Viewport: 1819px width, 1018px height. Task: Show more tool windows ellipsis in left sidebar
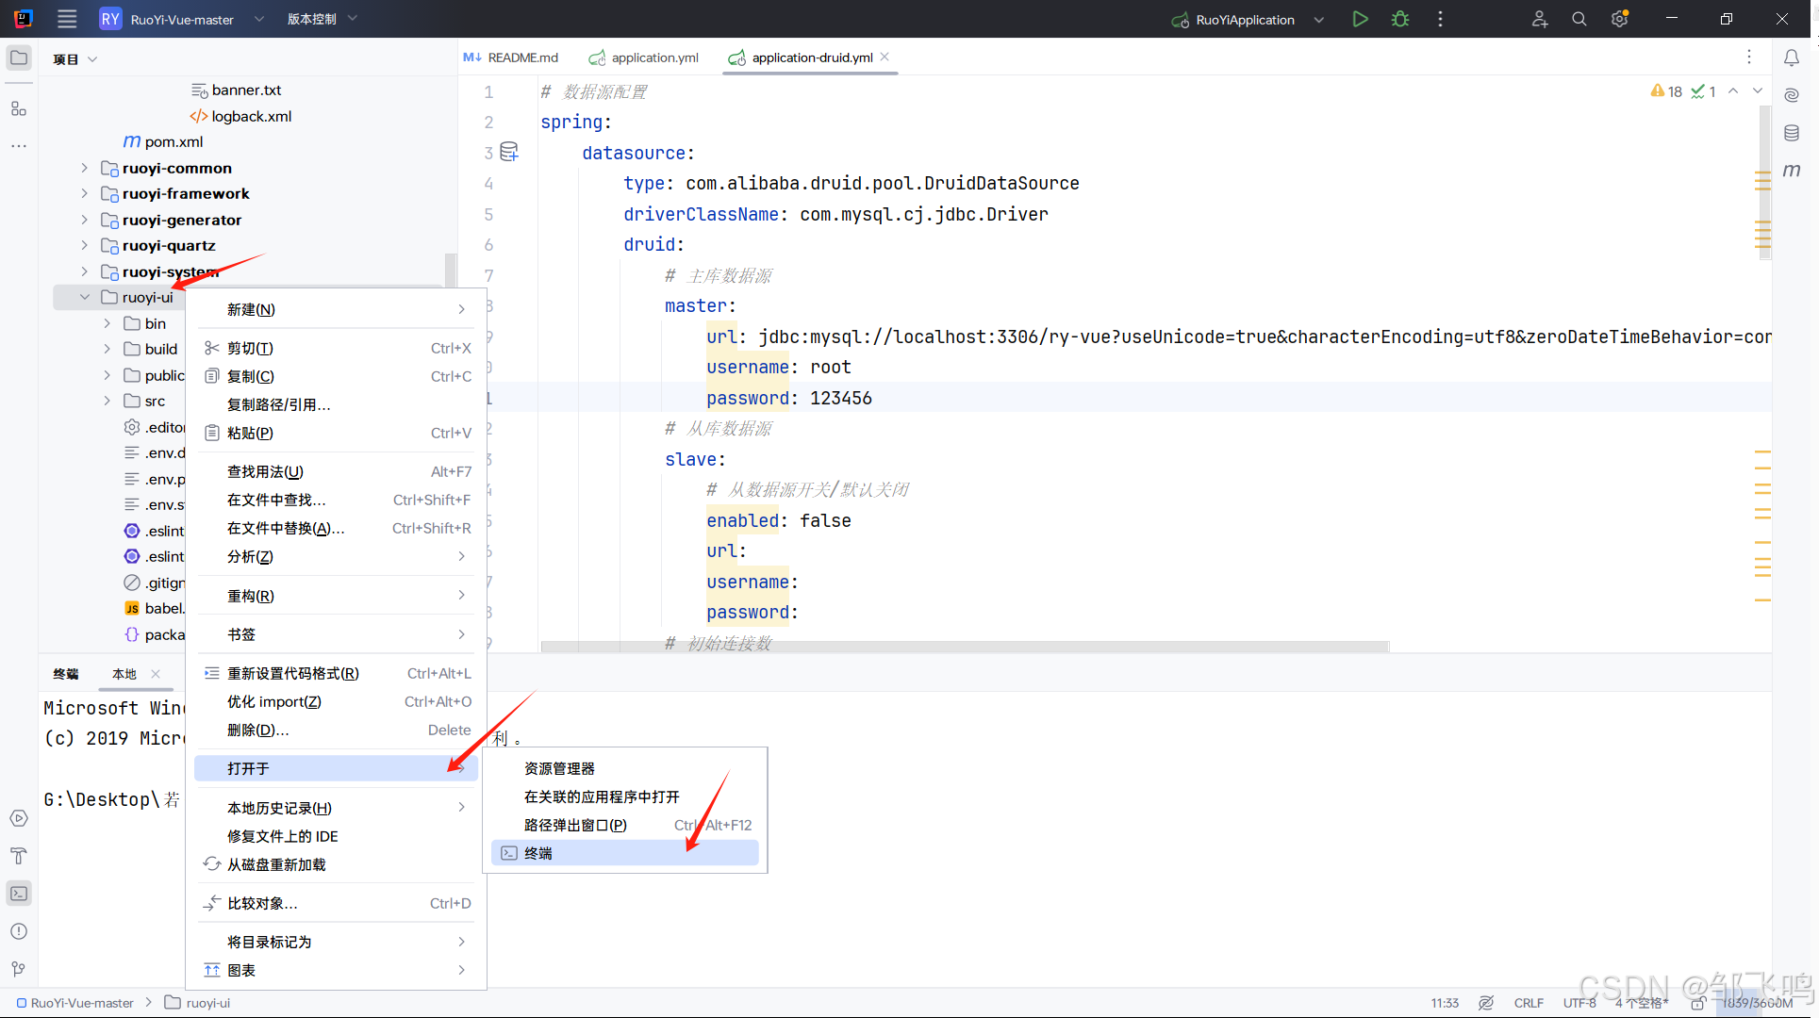point(19,146)
